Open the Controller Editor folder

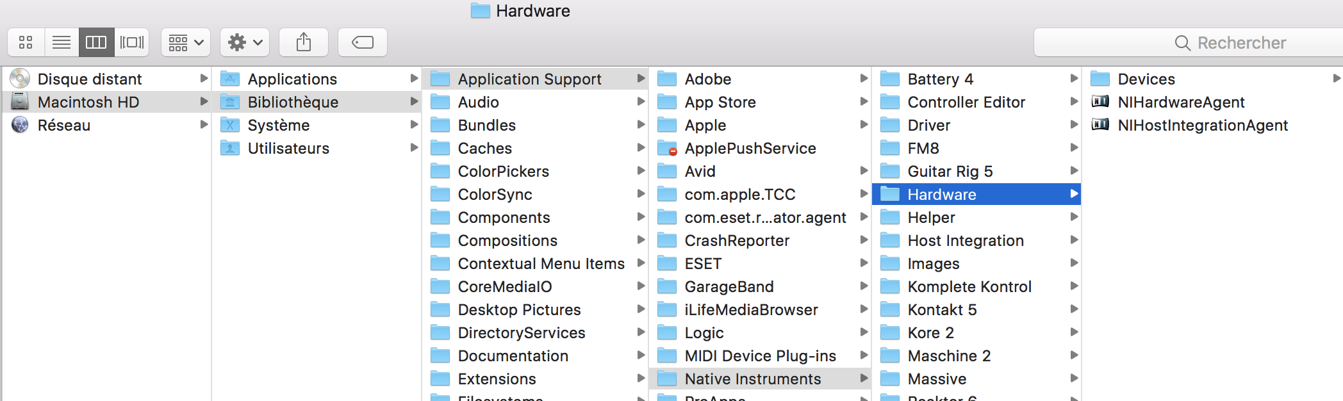point(976,102)
